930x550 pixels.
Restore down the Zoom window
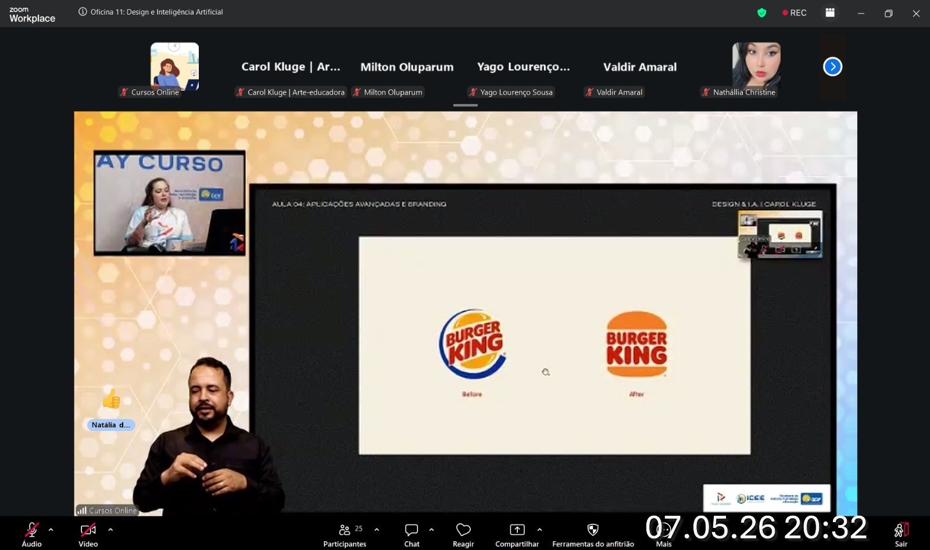[x=888, y=13]
